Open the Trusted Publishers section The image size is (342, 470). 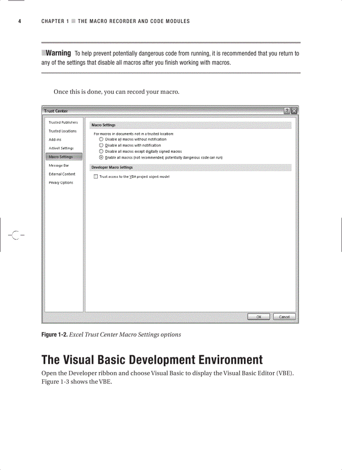point(63,122)
